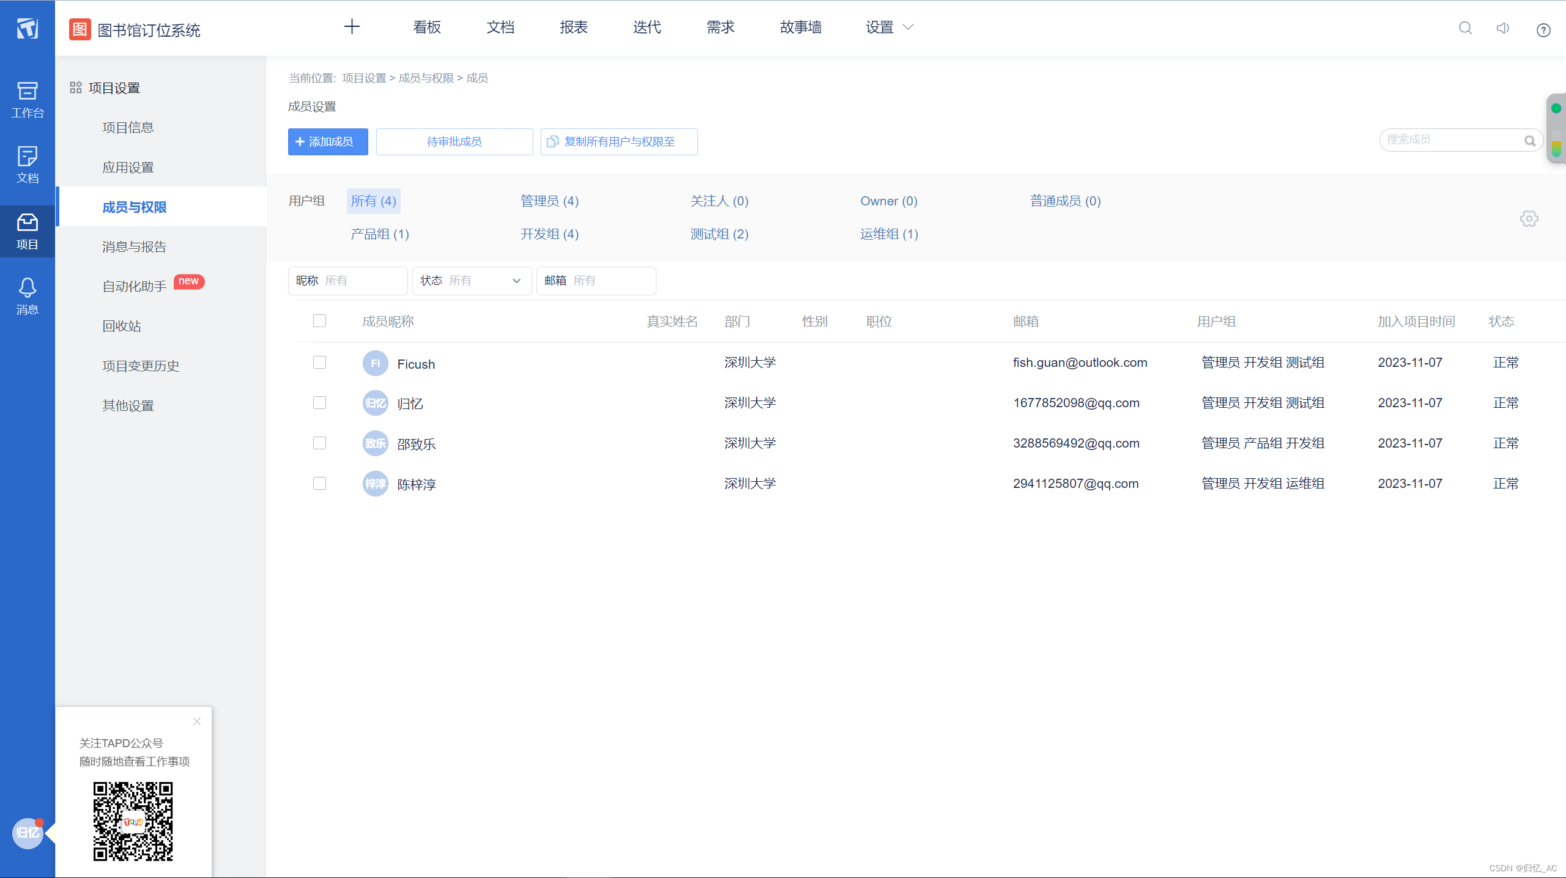Open the 复制所有用户与权限至 dropdown button
This screenshot has height=878, width=1566.
click(618, 142)
